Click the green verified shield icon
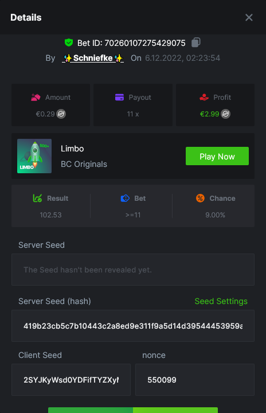The height and width of the screenshot is (413, 266). pos(69,42)
